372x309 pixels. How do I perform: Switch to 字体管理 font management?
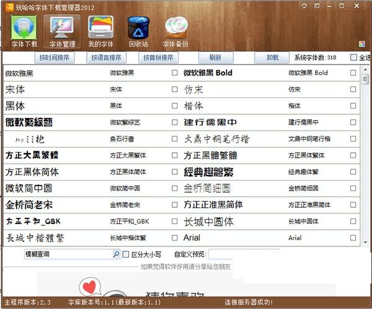pos(62,32)
